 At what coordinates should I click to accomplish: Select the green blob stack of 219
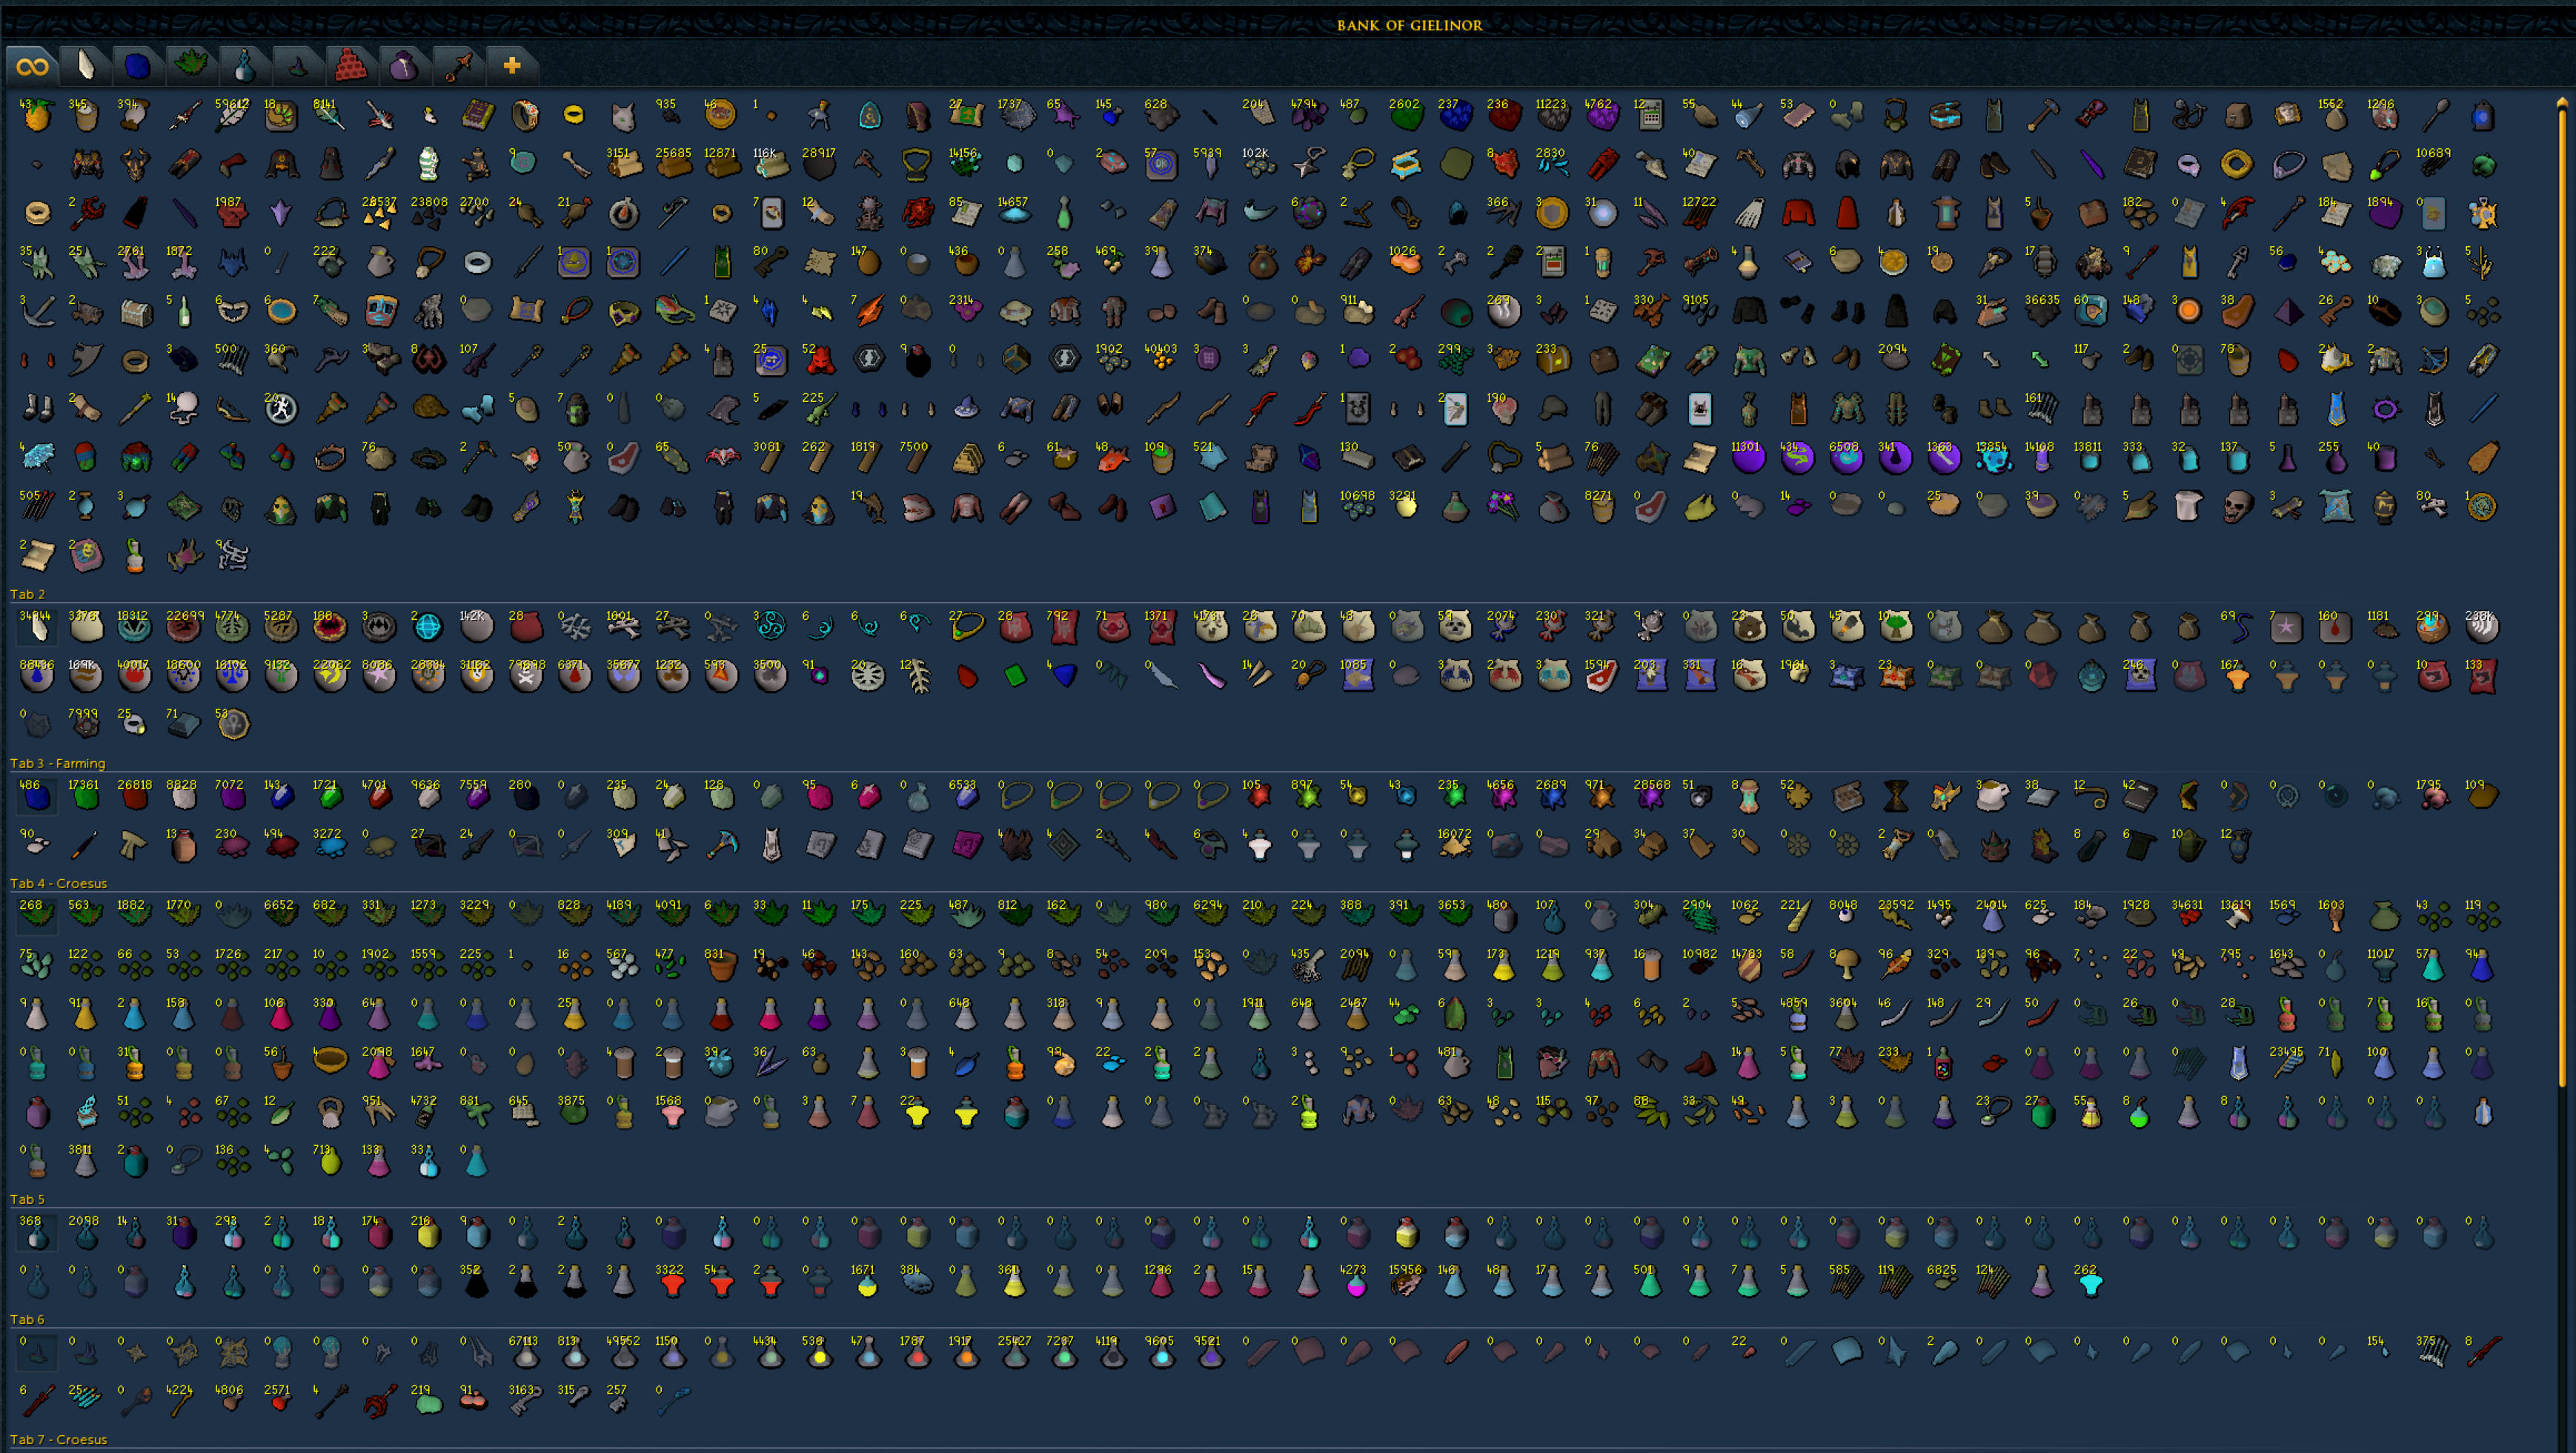(x=428, y=1403)
